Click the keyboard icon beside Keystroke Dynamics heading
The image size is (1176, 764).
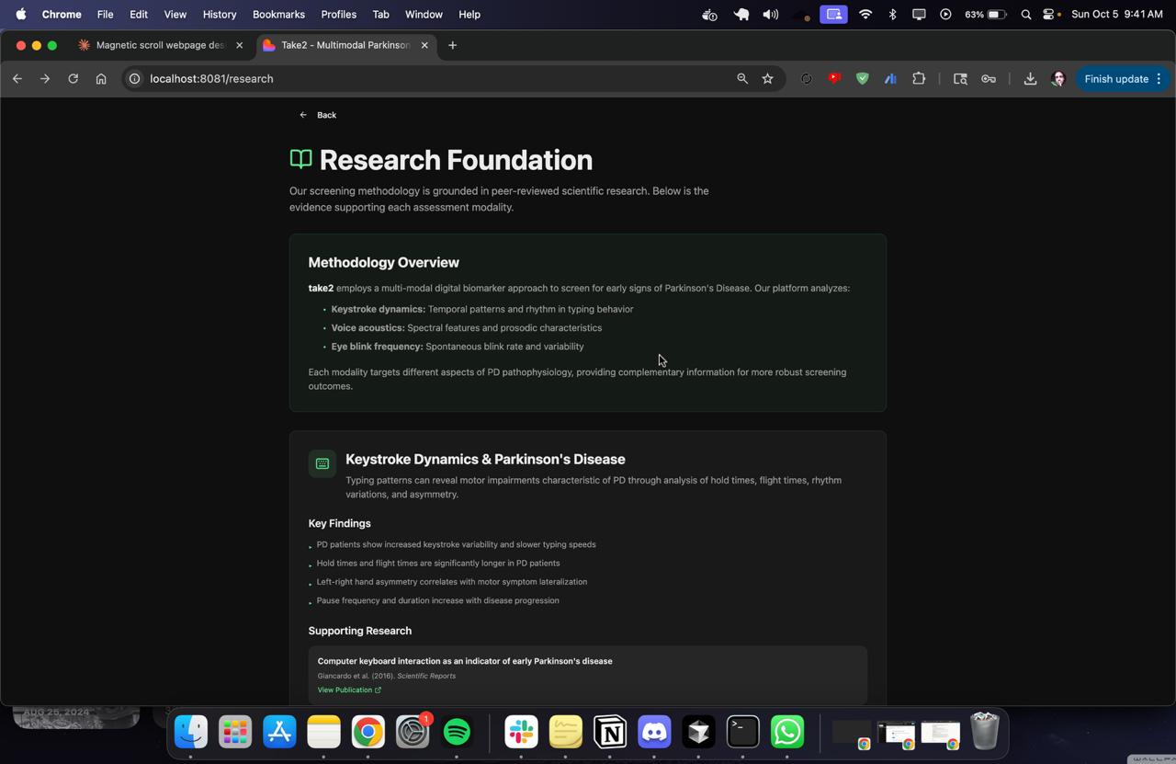point(322,464)
